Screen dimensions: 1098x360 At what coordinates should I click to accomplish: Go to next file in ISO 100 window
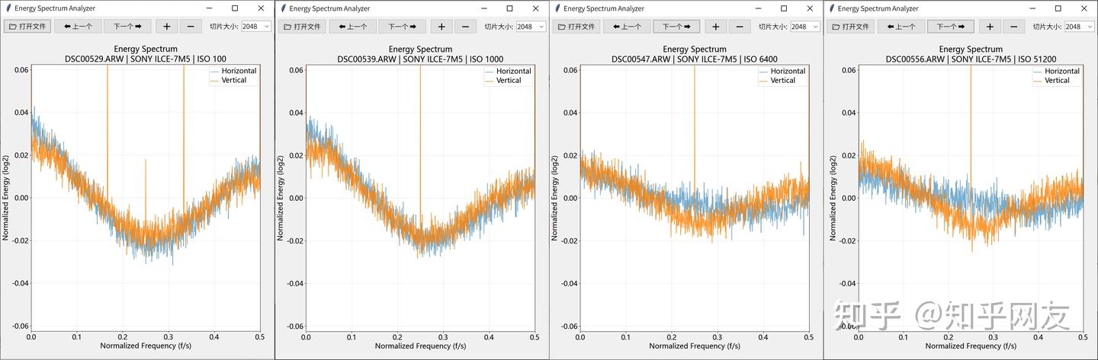click(x=127, y=26)
